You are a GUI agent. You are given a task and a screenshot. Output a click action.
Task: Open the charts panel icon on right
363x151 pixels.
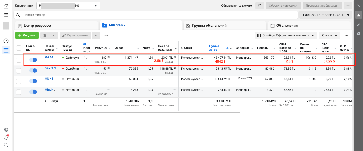pos(359,15)
